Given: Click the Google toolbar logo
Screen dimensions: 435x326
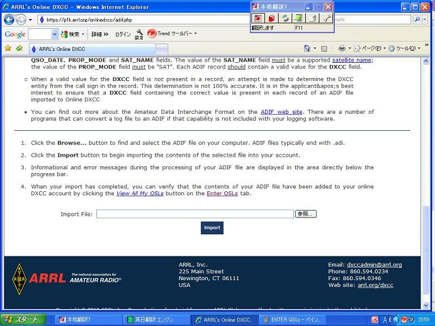Looking at the screenshot, I should [x=15, y=34].
